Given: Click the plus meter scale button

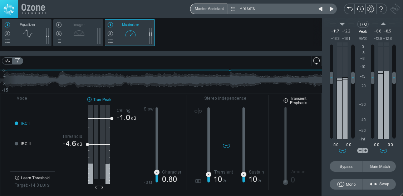Looking at the screenshot, I should (365, 151).
